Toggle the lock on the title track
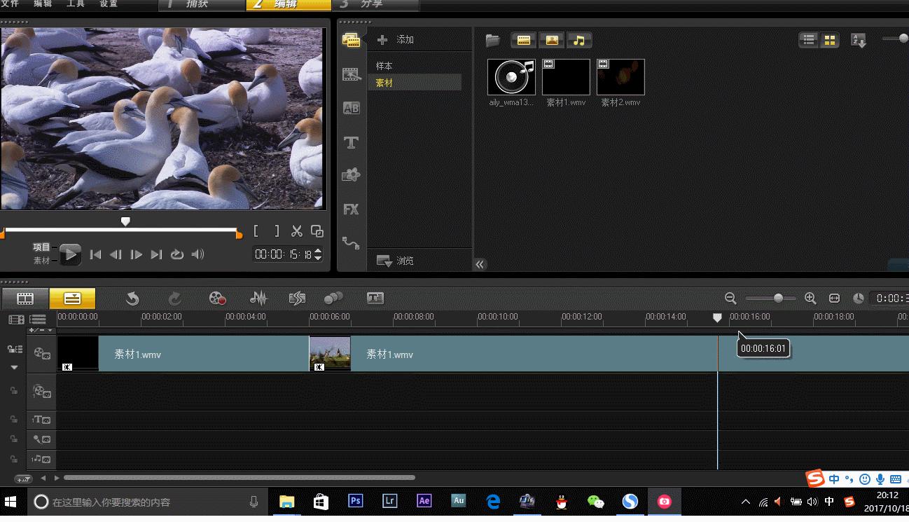 point(13,420)
